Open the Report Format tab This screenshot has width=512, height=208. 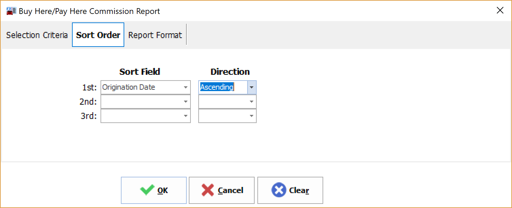(155, 35)
